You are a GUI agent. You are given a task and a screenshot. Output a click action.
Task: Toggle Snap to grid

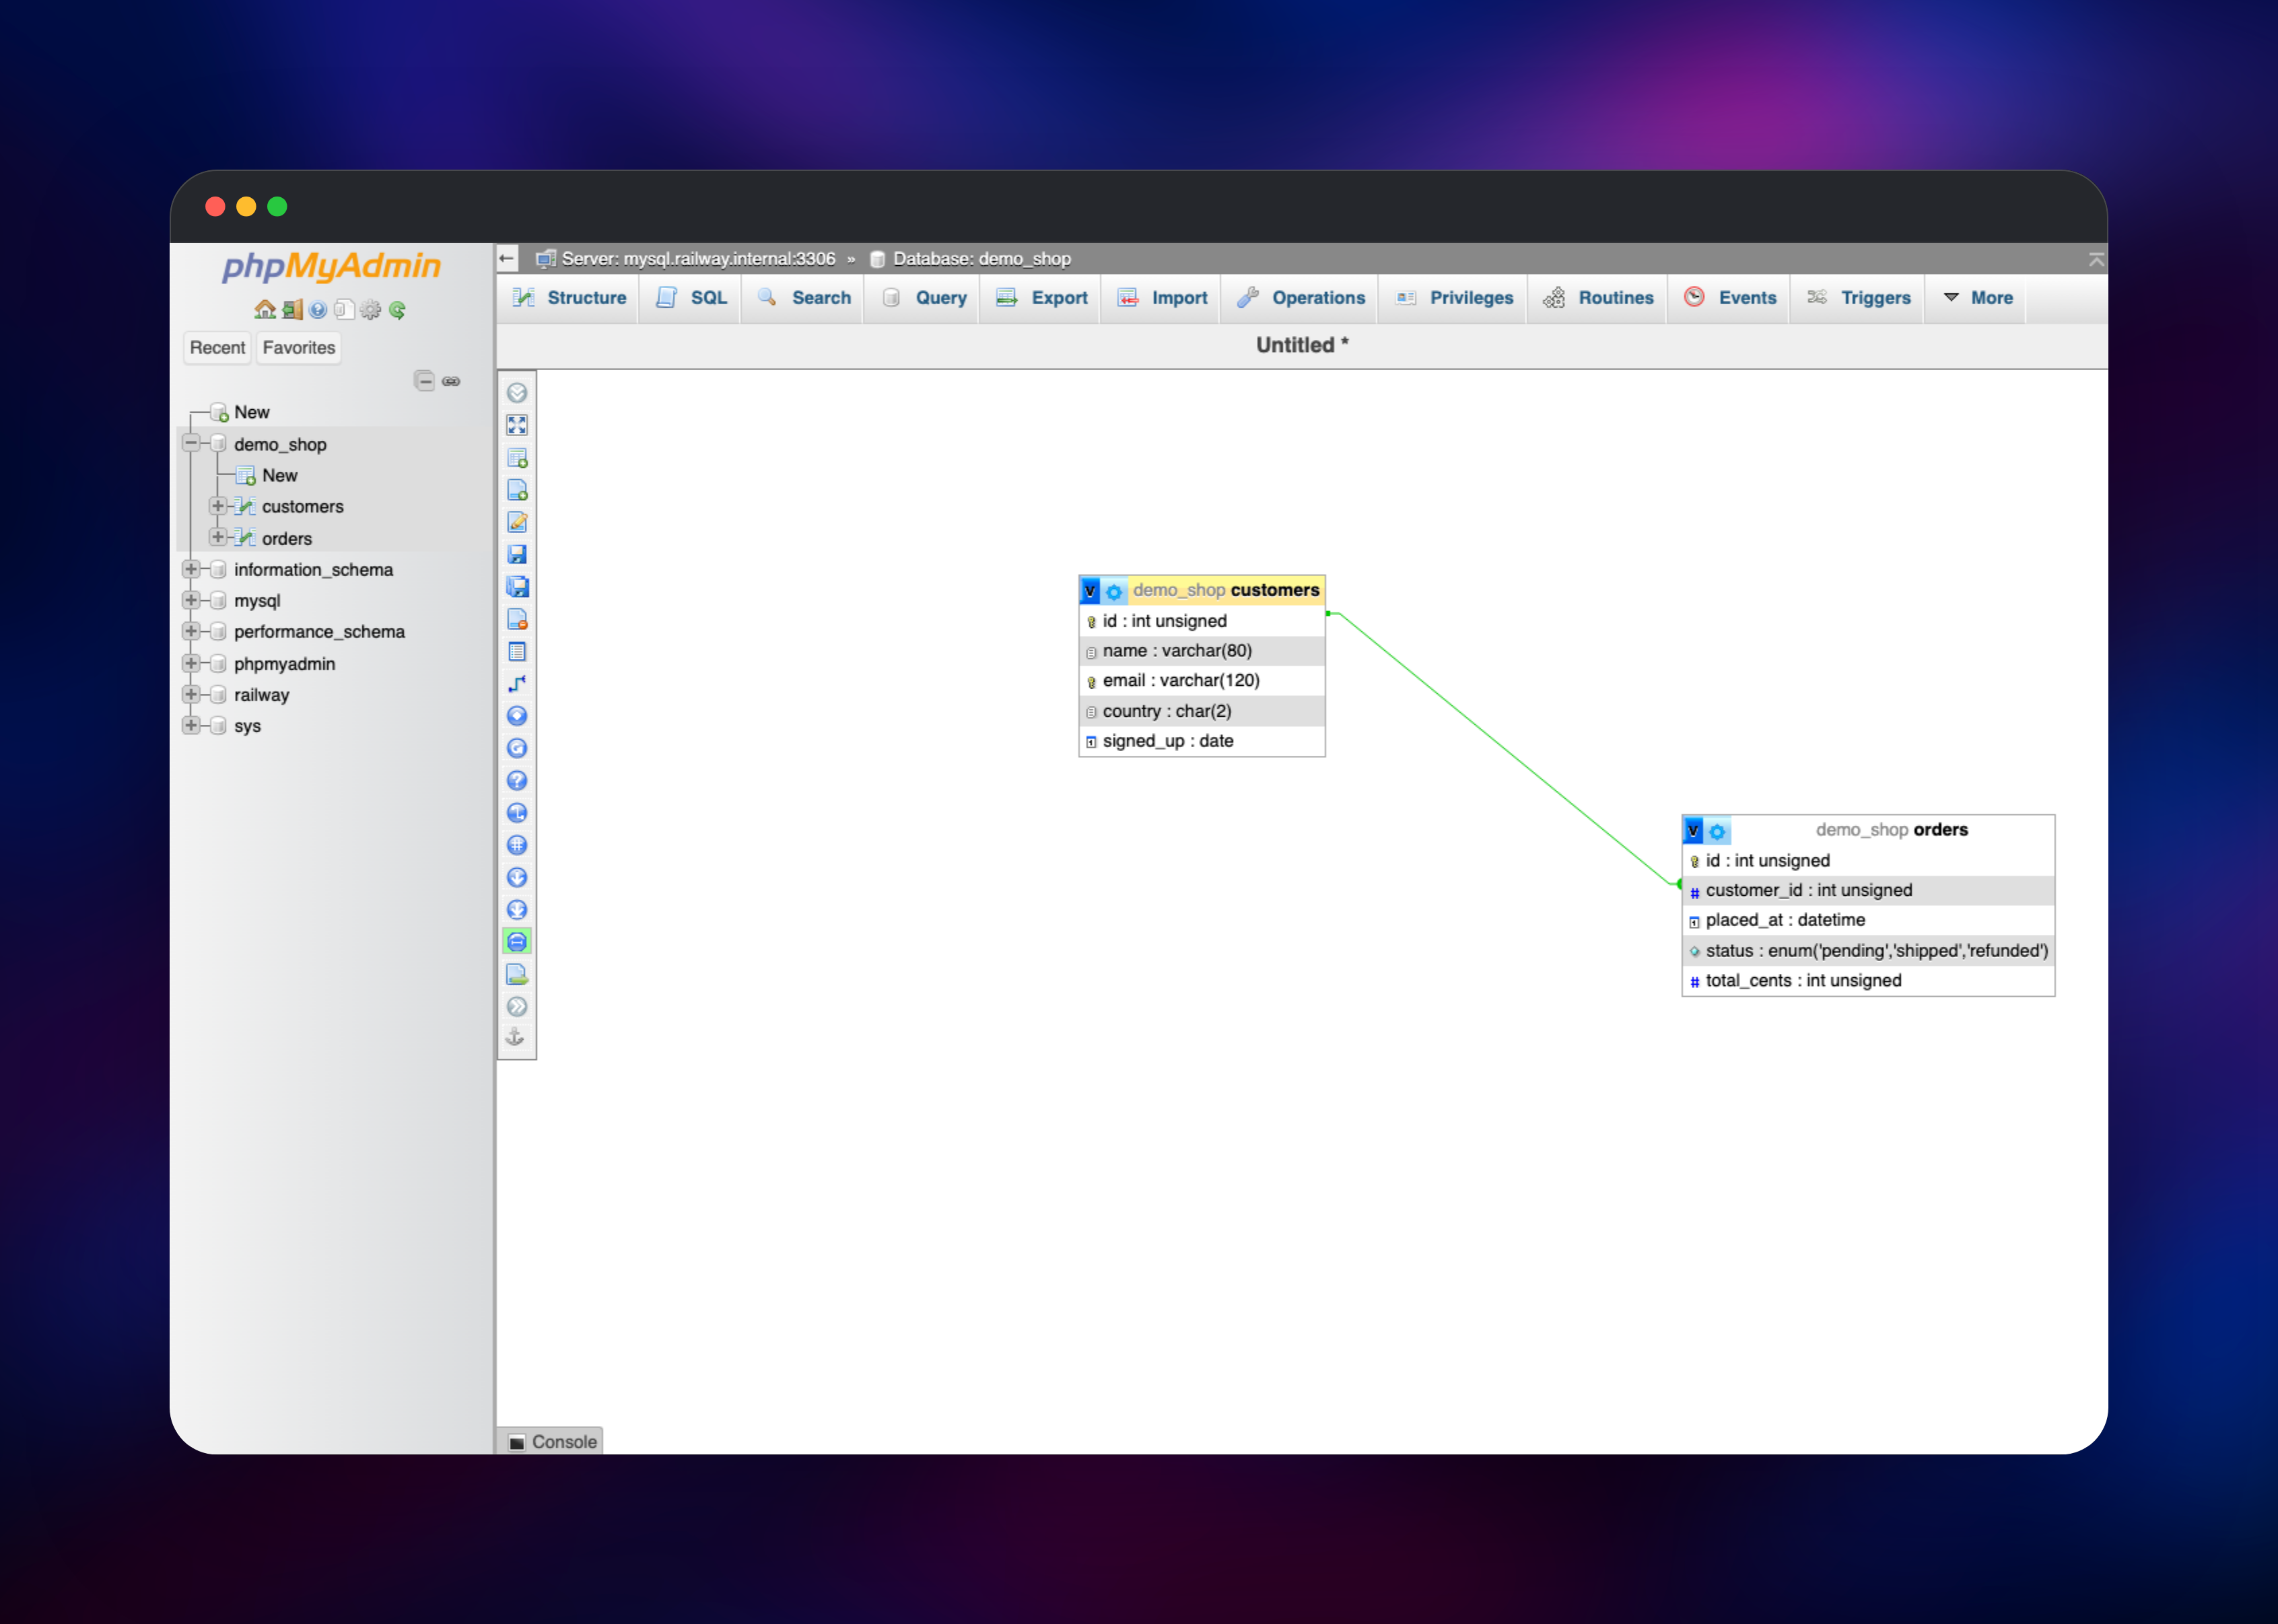coord(517,845)
